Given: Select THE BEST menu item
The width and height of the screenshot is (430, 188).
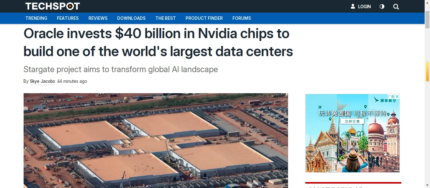Looking at the screenshot, I should pos(166,18).
